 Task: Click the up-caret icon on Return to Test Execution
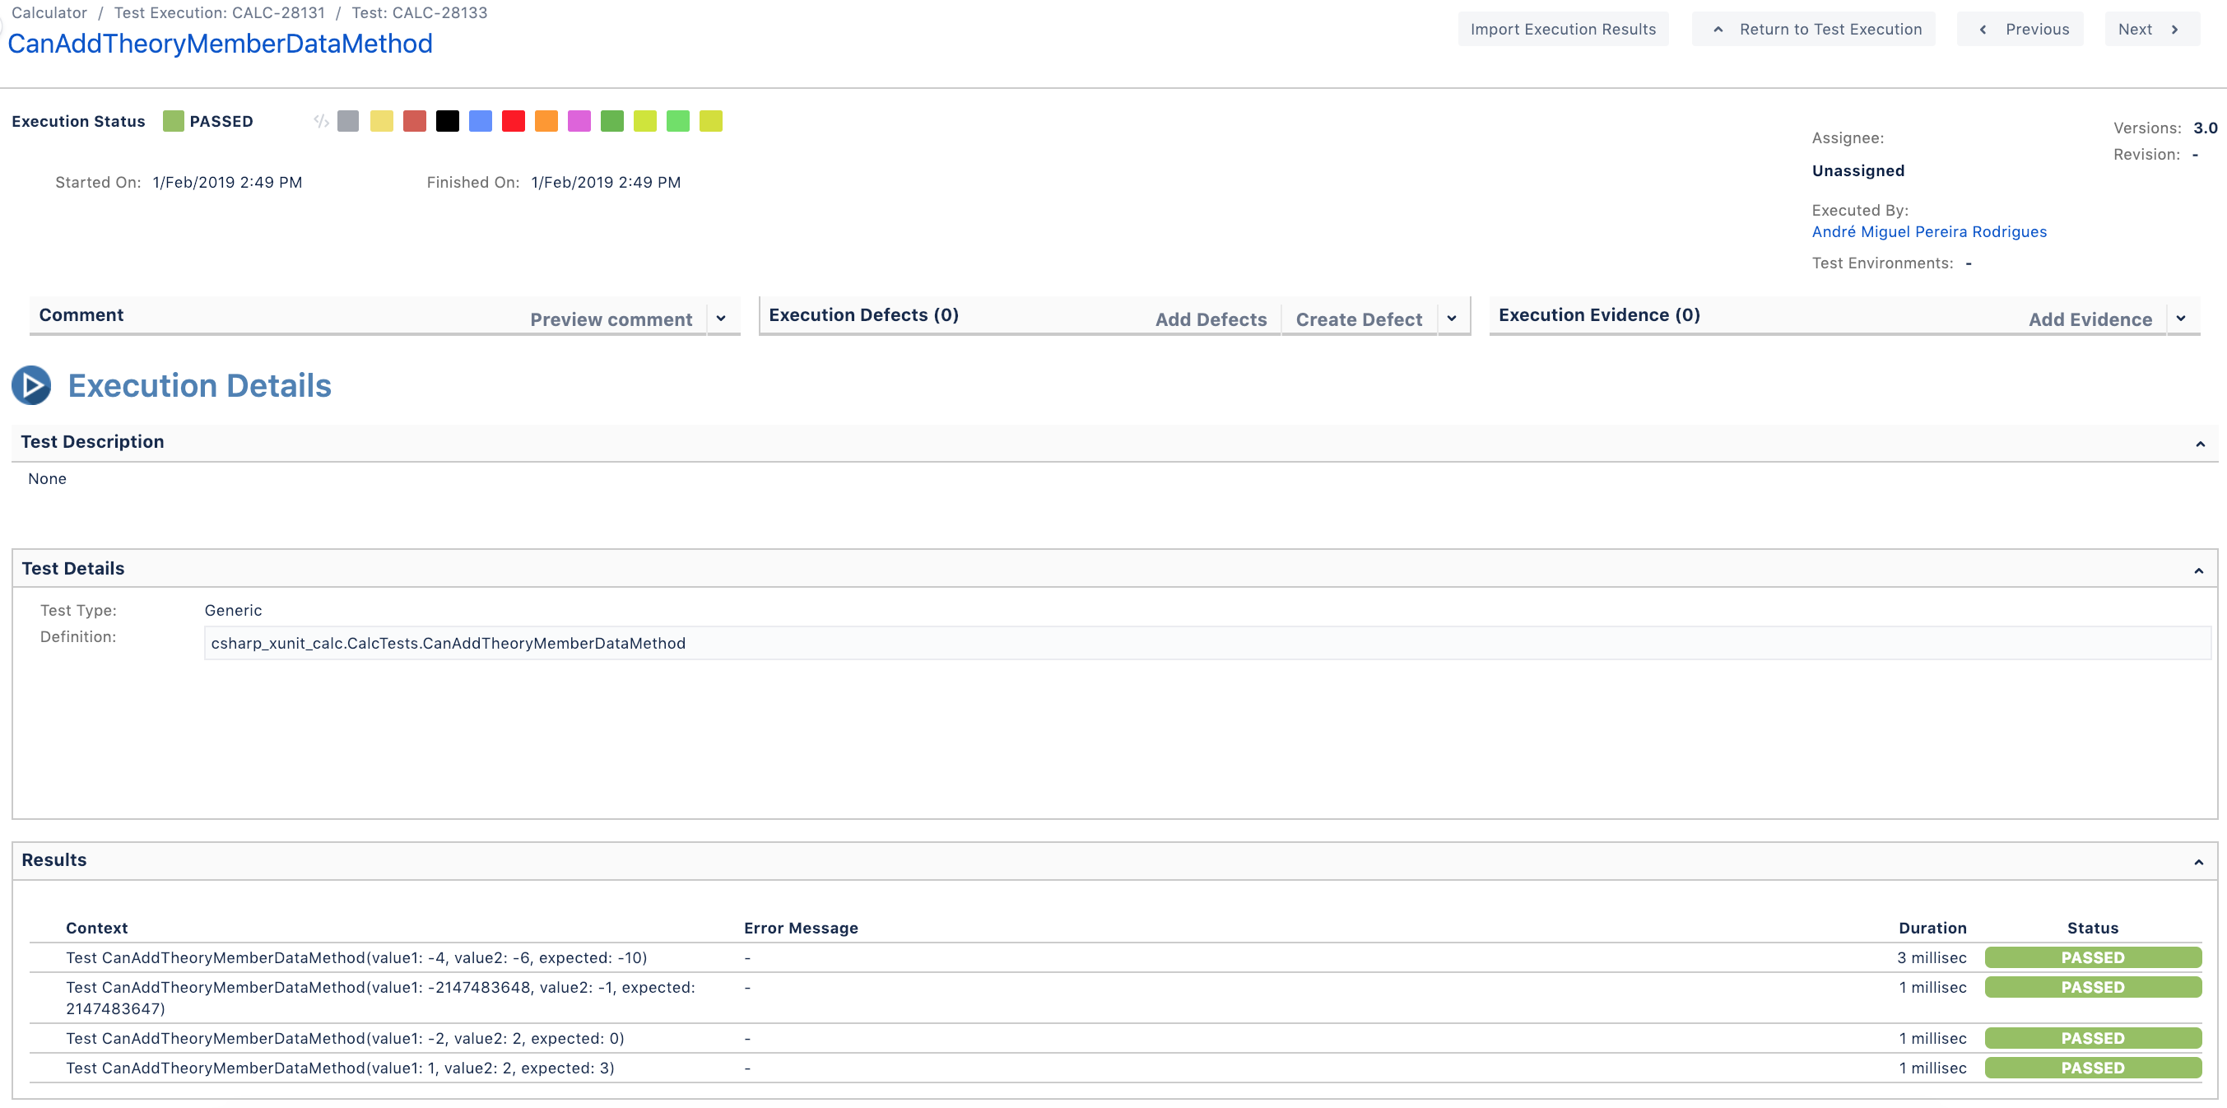point(1718,30)
